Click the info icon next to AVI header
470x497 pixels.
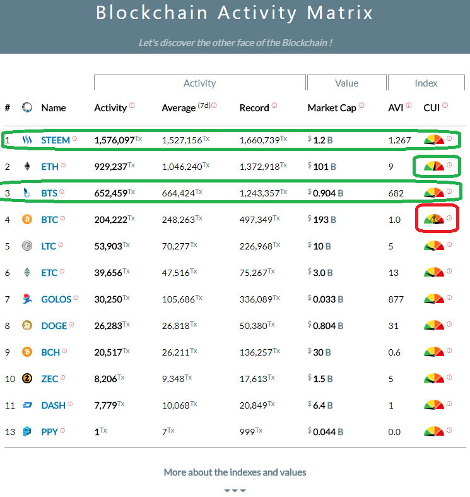[409, 105]
